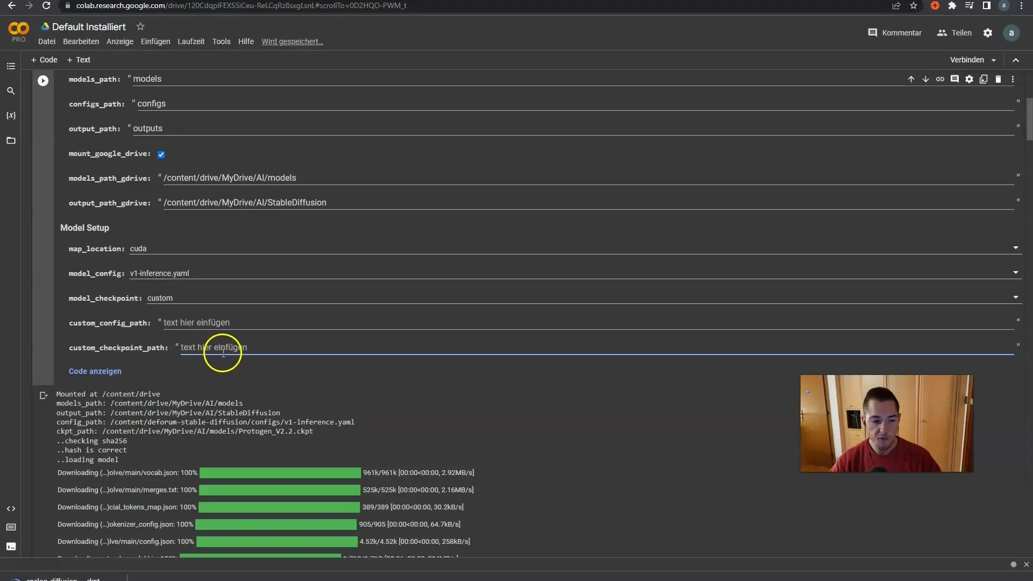Open the files folder sidebar icon
Image resolution: width=1033 pixels, height=581 pixels.
coord(11,140)
